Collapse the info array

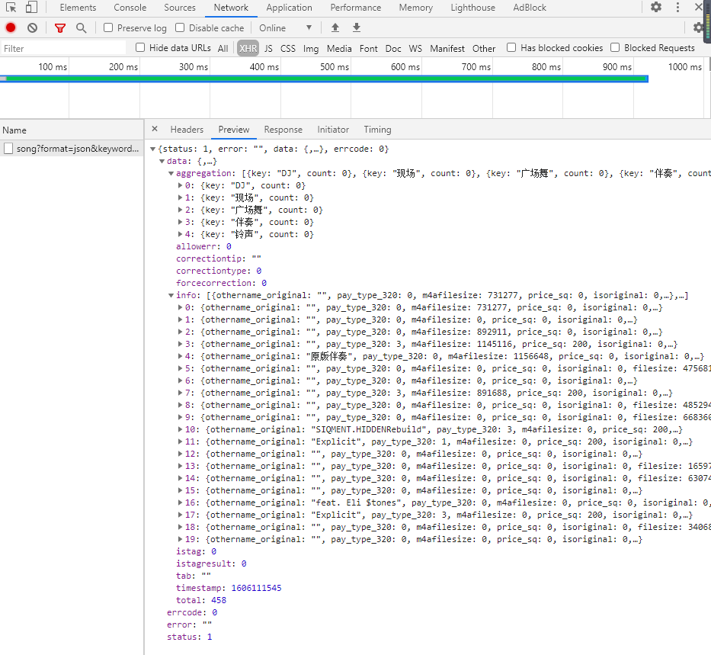pos(171,295)
